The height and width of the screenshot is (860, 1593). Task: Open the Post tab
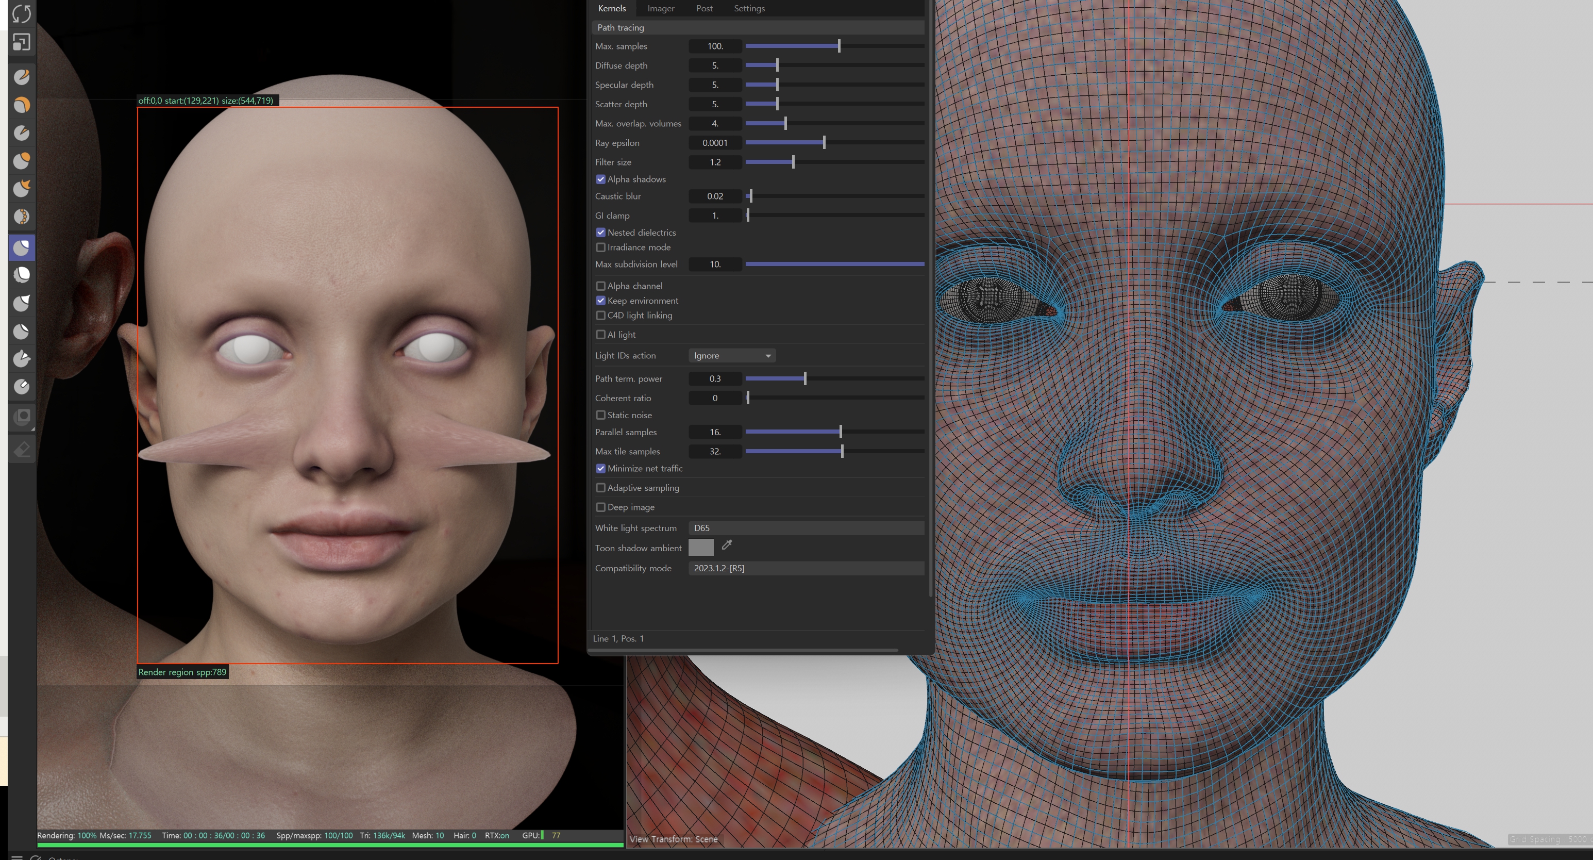click(704, 8)
